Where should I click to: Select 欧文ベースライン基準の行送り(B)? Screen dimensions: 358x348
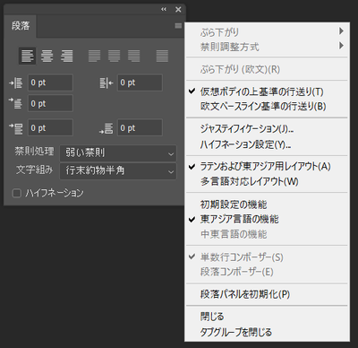tap(267, 107)
